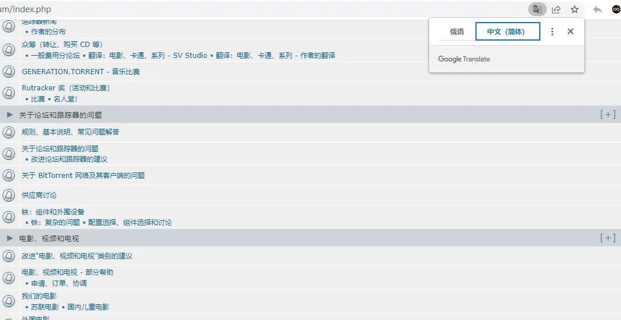This screenshot has height=320, width=621.
Task: Click the Google Translate icon in address bar
Action: [x=538, y=9]
